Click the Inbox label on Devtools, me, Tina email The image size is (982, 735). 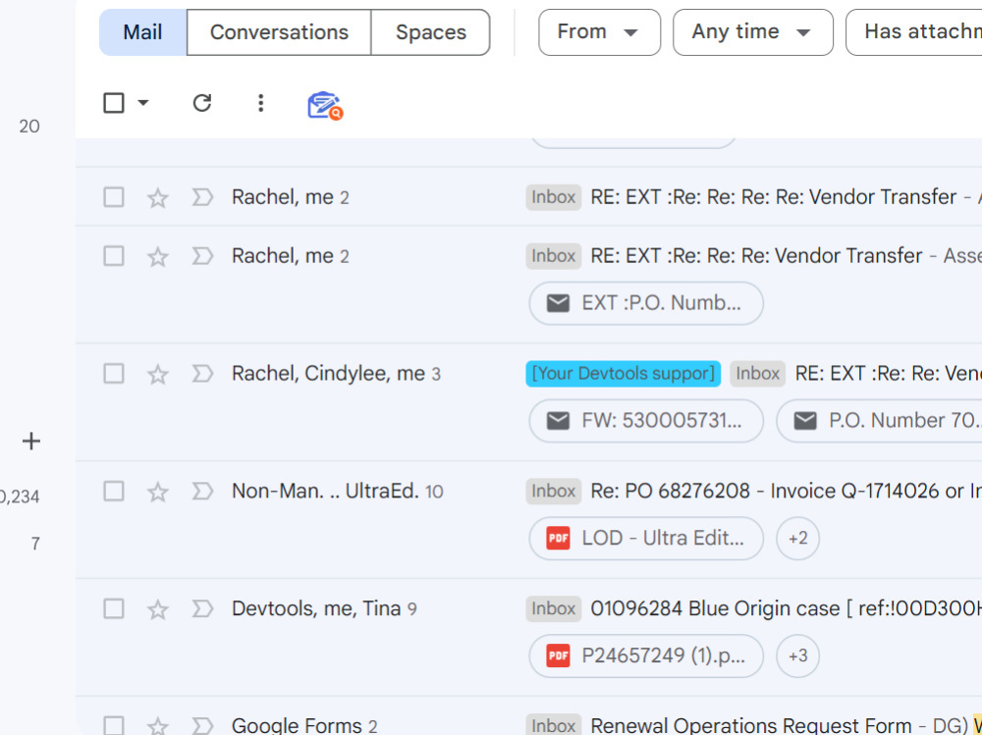tap(554, 608)
